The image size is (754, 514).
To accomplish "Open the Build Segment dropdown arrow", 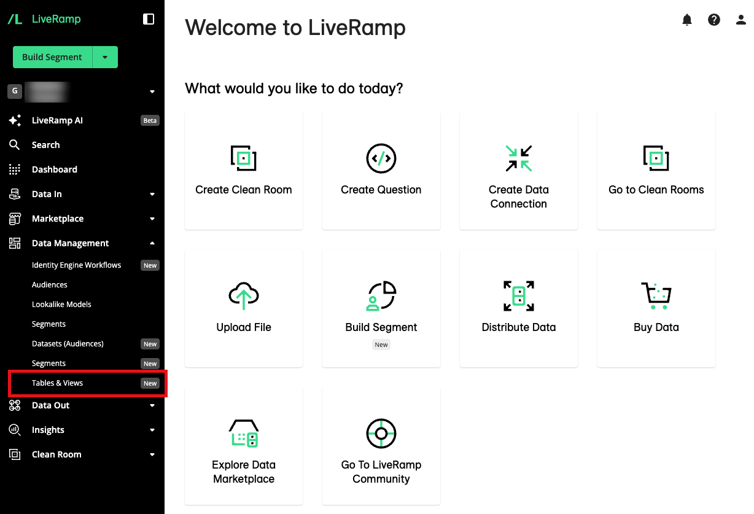I will pyautogui.click(x=105, y=56).
